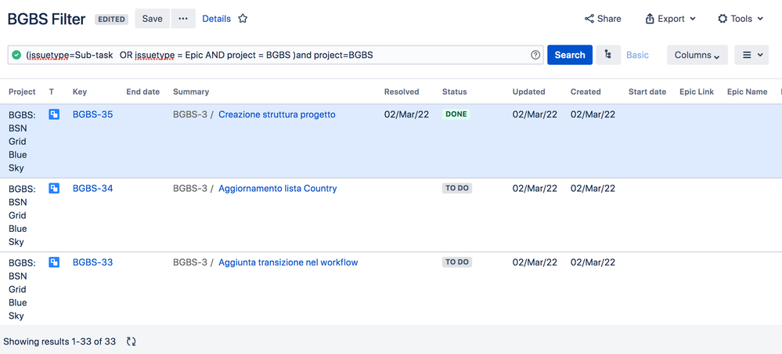
Task: Open the hierarchy view icon beside Search
Action: tap(608, 55)
